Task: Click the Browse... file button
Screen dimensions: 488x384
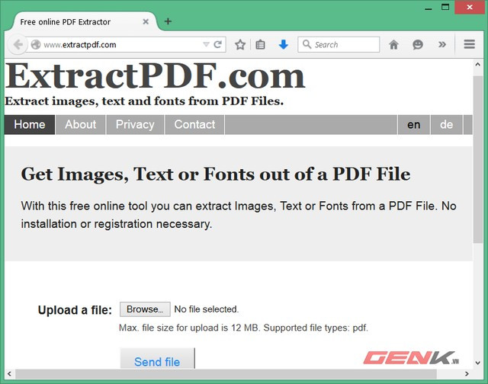Action: click(145, 309)
